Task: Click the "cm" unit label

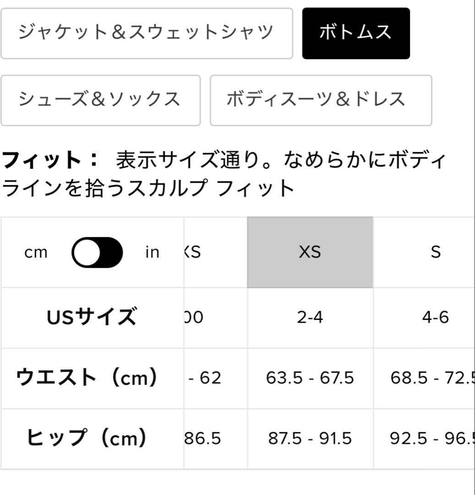Action: click(36, 253)
